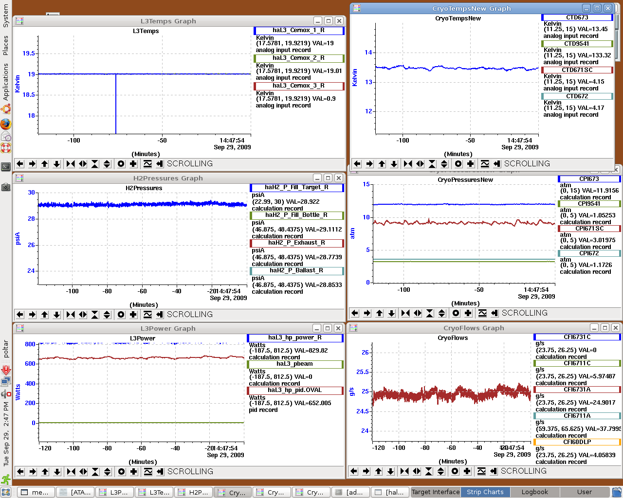Open the [hal... taskbar window button
This screenshot has width=623, height=498.
(390, 492)
